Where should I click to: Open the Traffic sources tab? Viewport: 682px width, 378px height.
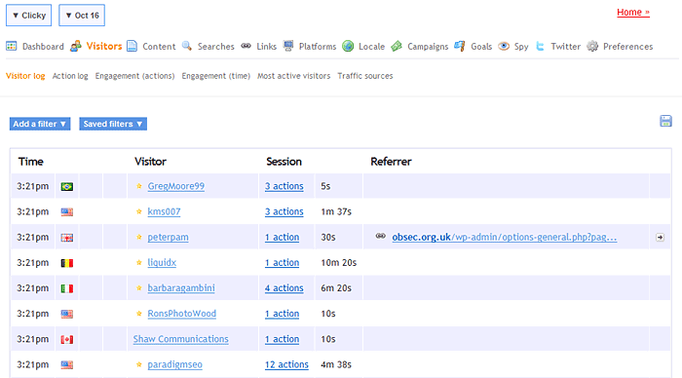(365, 76)
